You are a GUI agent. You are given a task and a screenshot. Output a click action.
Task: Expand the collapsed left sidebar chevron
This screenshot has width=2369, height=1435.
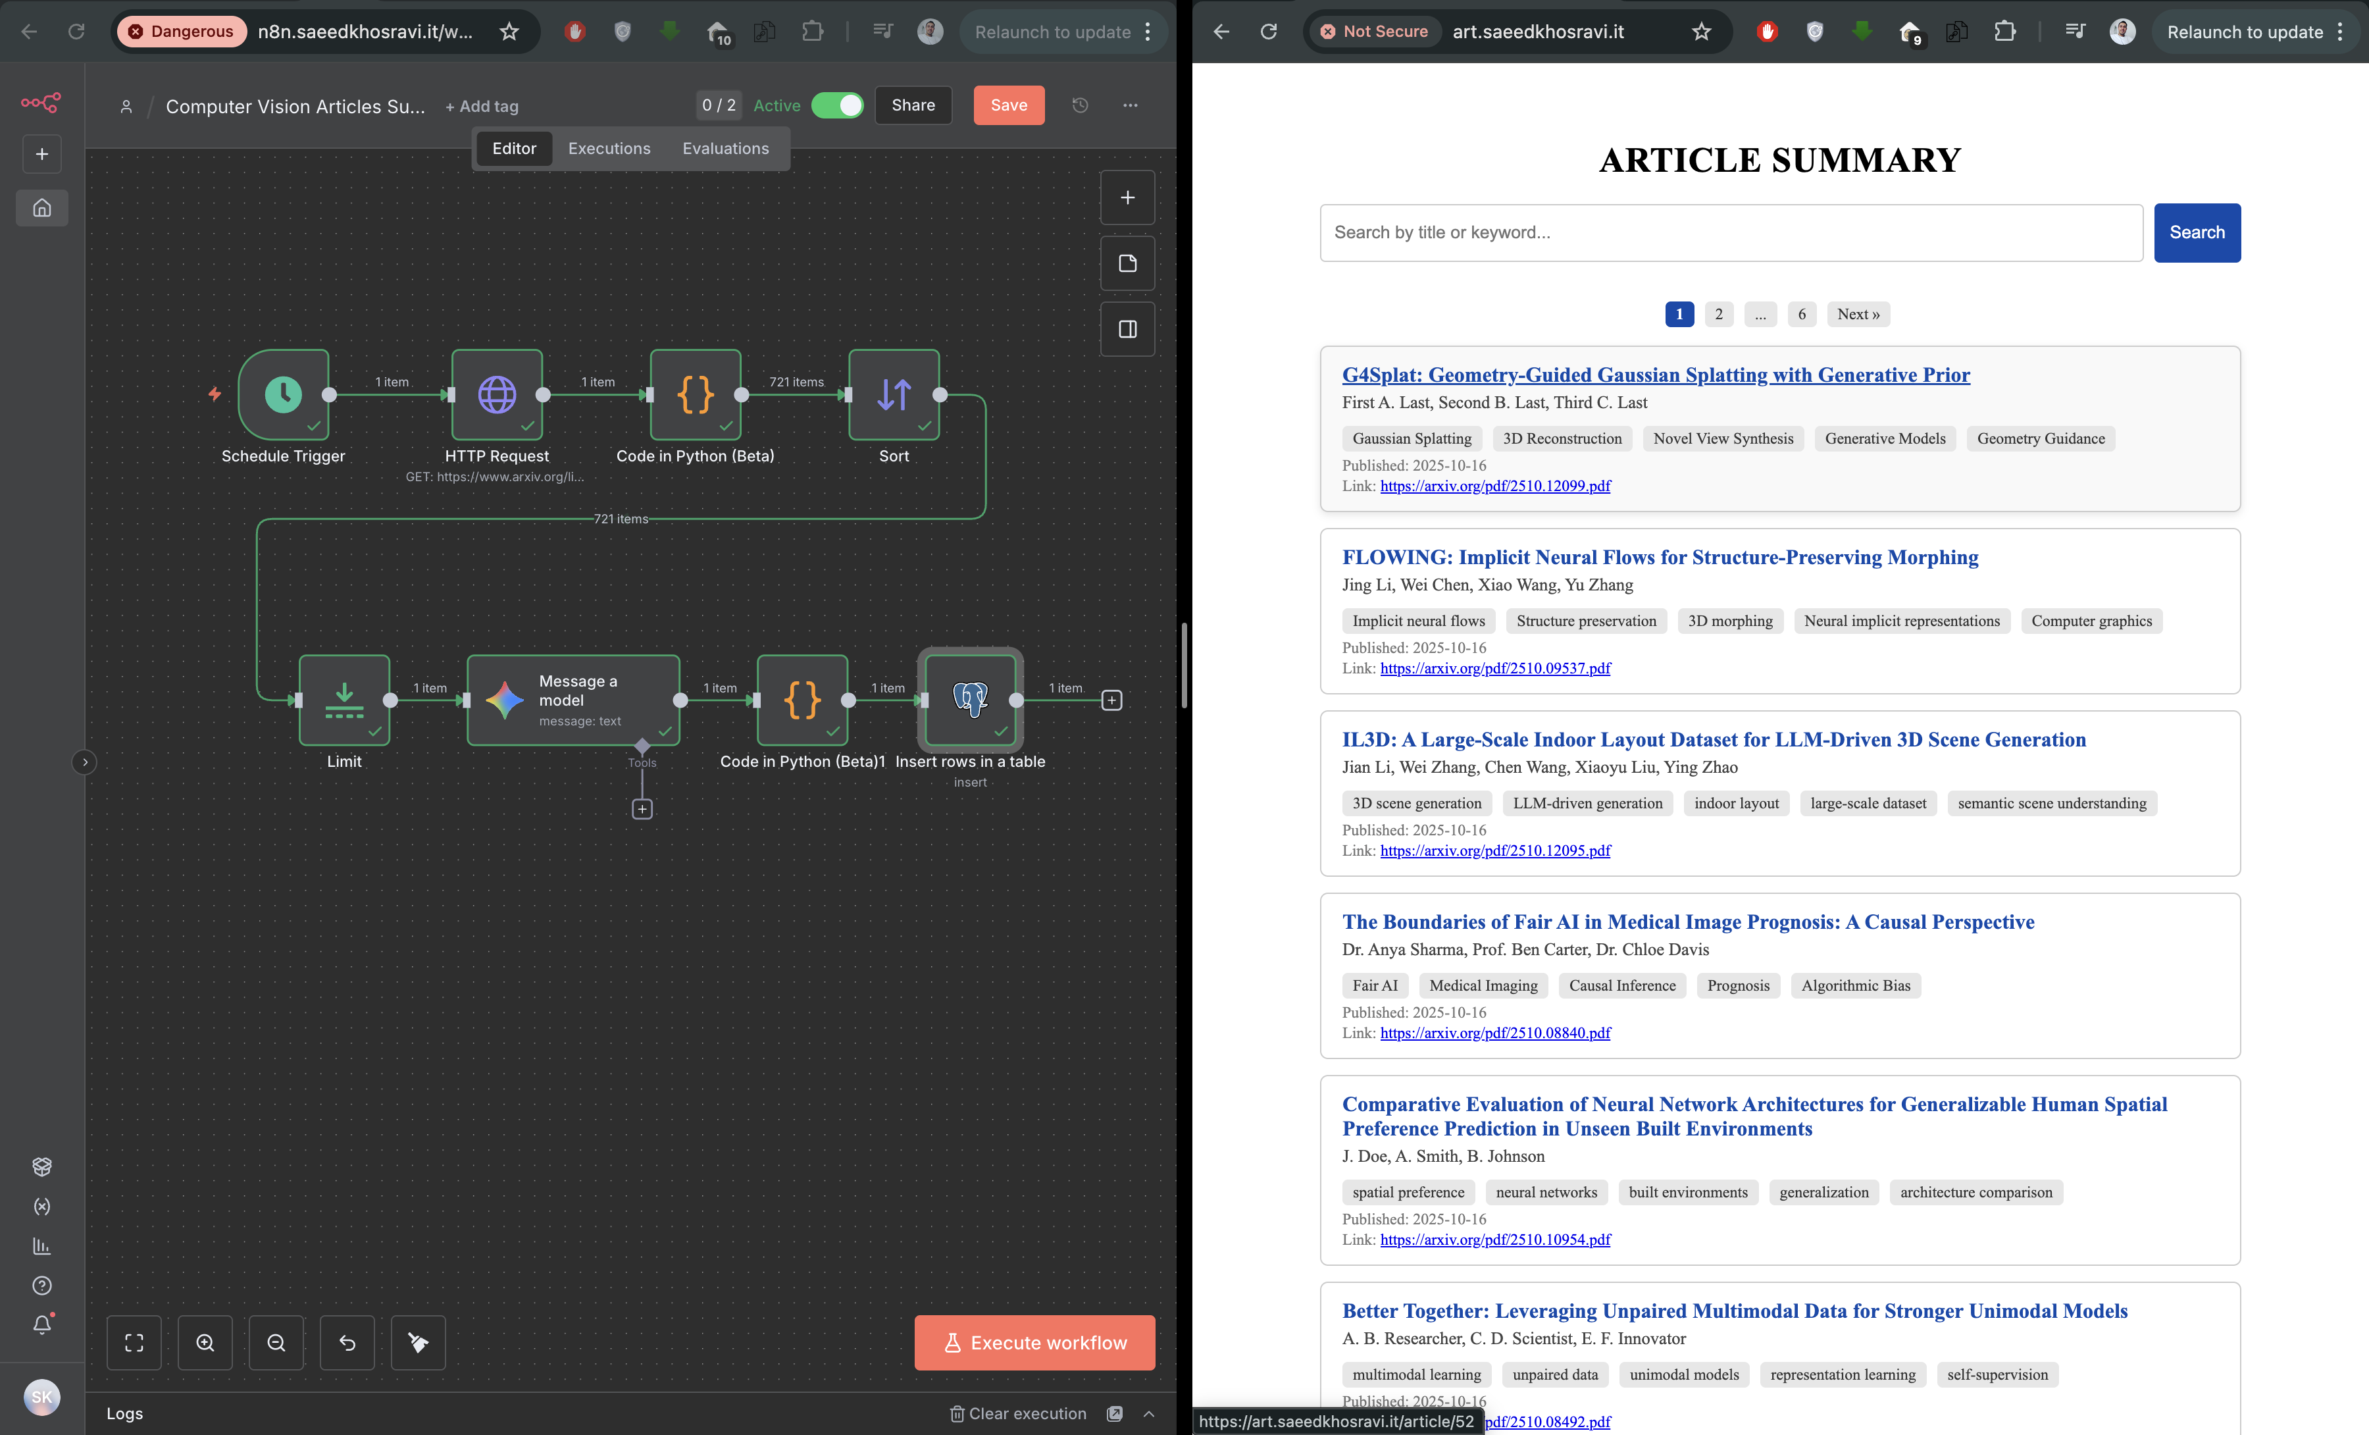click(x=85, y=762)
